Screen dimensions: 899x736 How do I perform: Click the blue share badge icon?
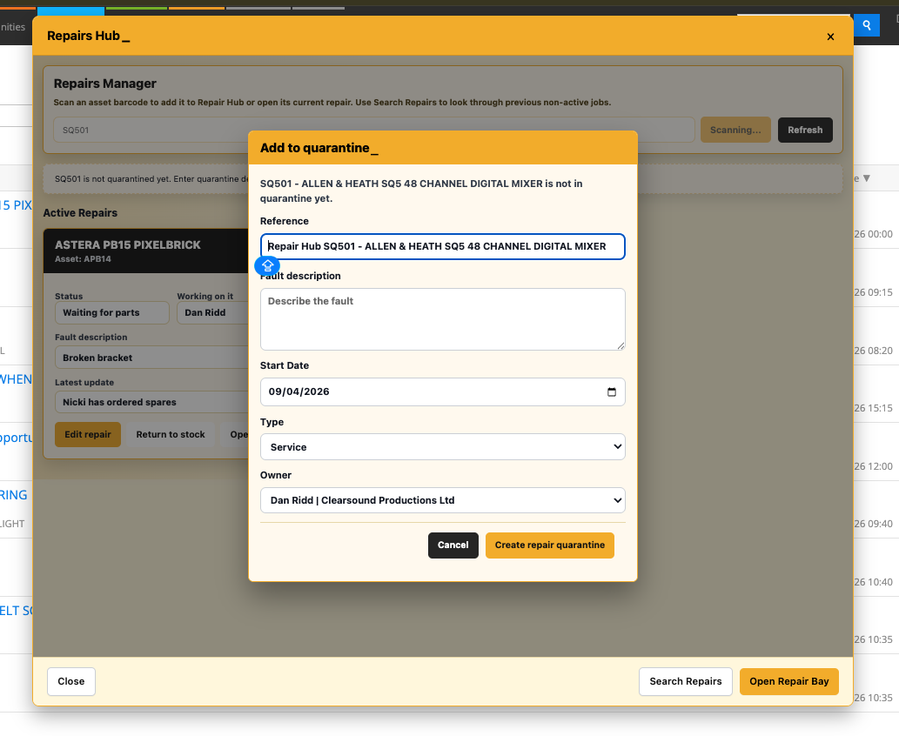(267, 265)
